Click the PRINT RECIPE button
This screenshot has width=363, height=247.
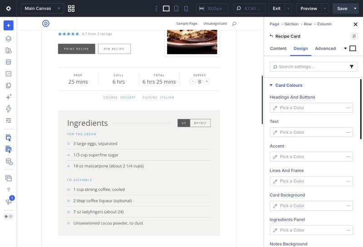(76, 49)
